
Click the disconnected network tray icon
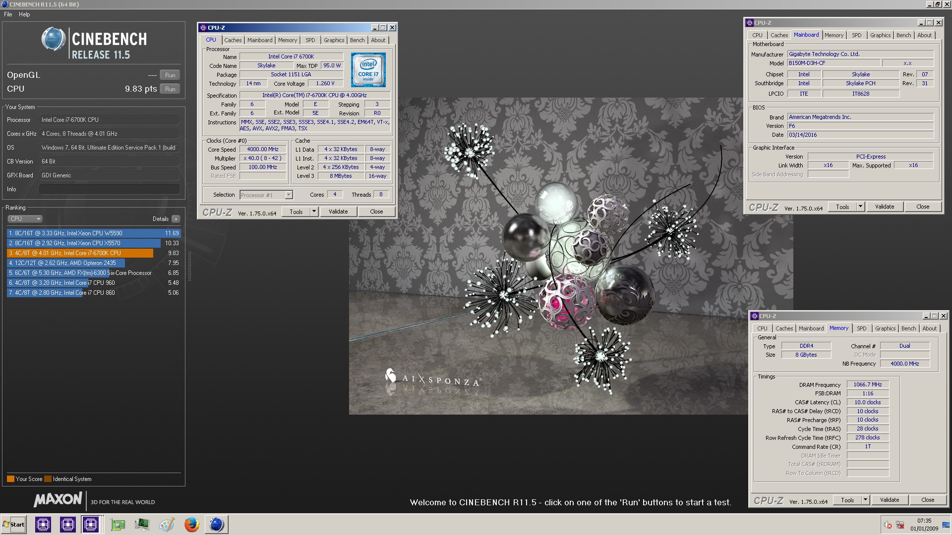pyautogui.click(x=900, y=525)
